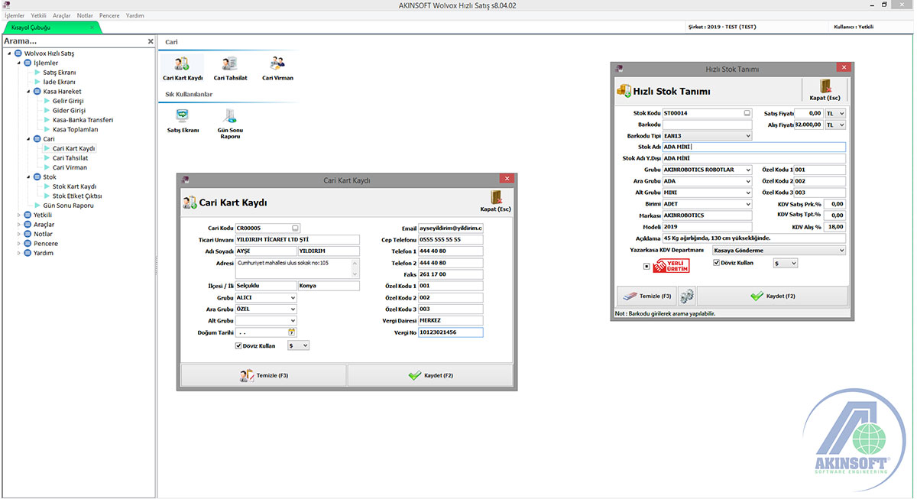
Task: Toggle the Yerli Üretim checkbox
Action: (x=646, y=267)
